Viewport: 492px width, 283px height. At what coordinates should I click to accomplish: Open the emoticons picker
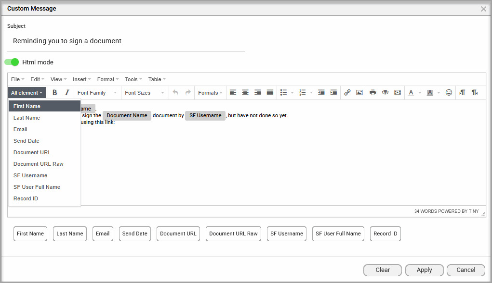pyautogui.click(x=449, y=93)
